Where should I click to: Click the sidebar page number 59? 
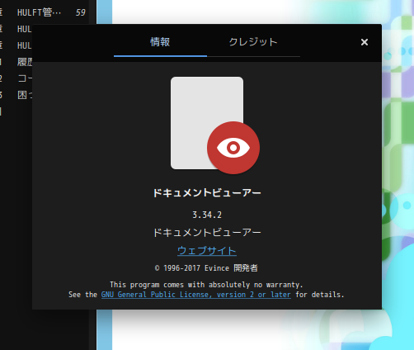(80, 12)
